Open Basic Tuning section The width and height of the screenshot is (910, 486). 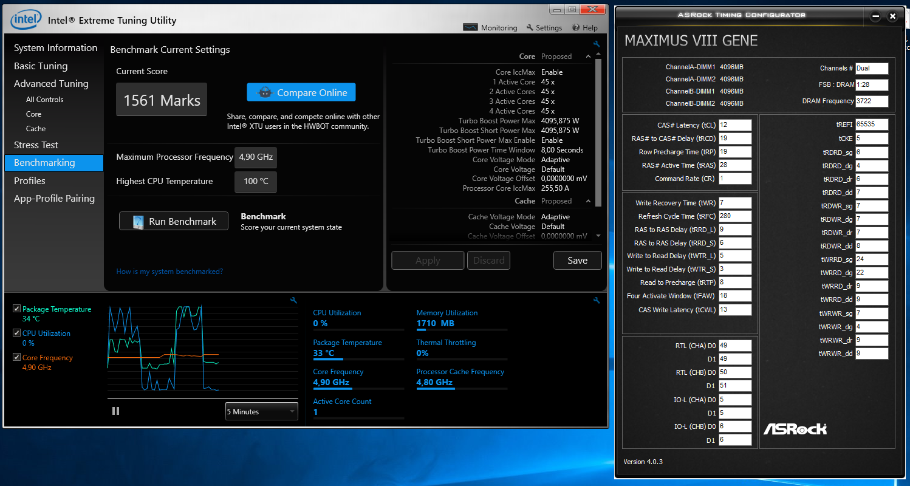[x=41, y=66]
